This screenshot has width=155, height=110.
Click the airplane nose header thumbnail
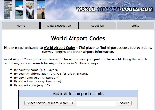tap(19, 10)
